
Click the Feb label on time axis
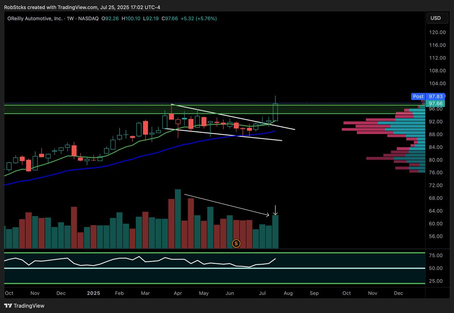pyautogui.click(x=120, y=293)
